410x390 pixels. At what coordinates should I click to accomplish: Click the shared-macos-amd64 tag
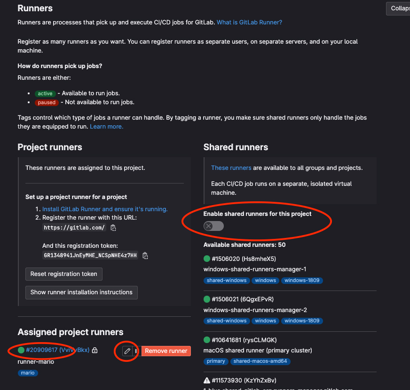pyautogui.click(x=260, y=361)
